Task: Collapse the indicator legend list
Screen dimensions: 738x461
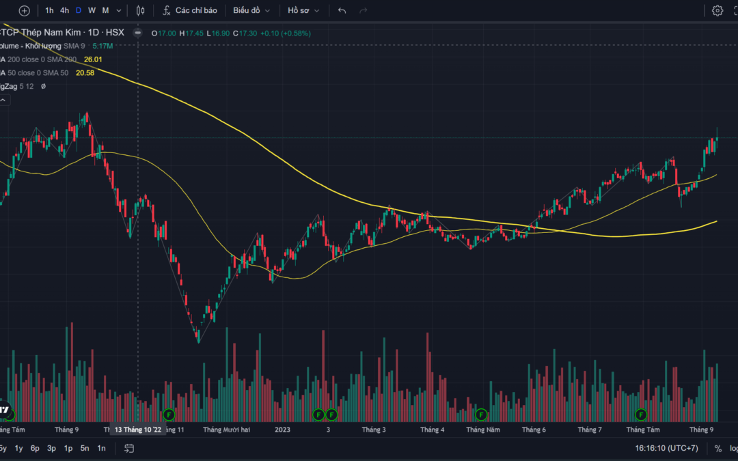Action: [x=3, y=100]
